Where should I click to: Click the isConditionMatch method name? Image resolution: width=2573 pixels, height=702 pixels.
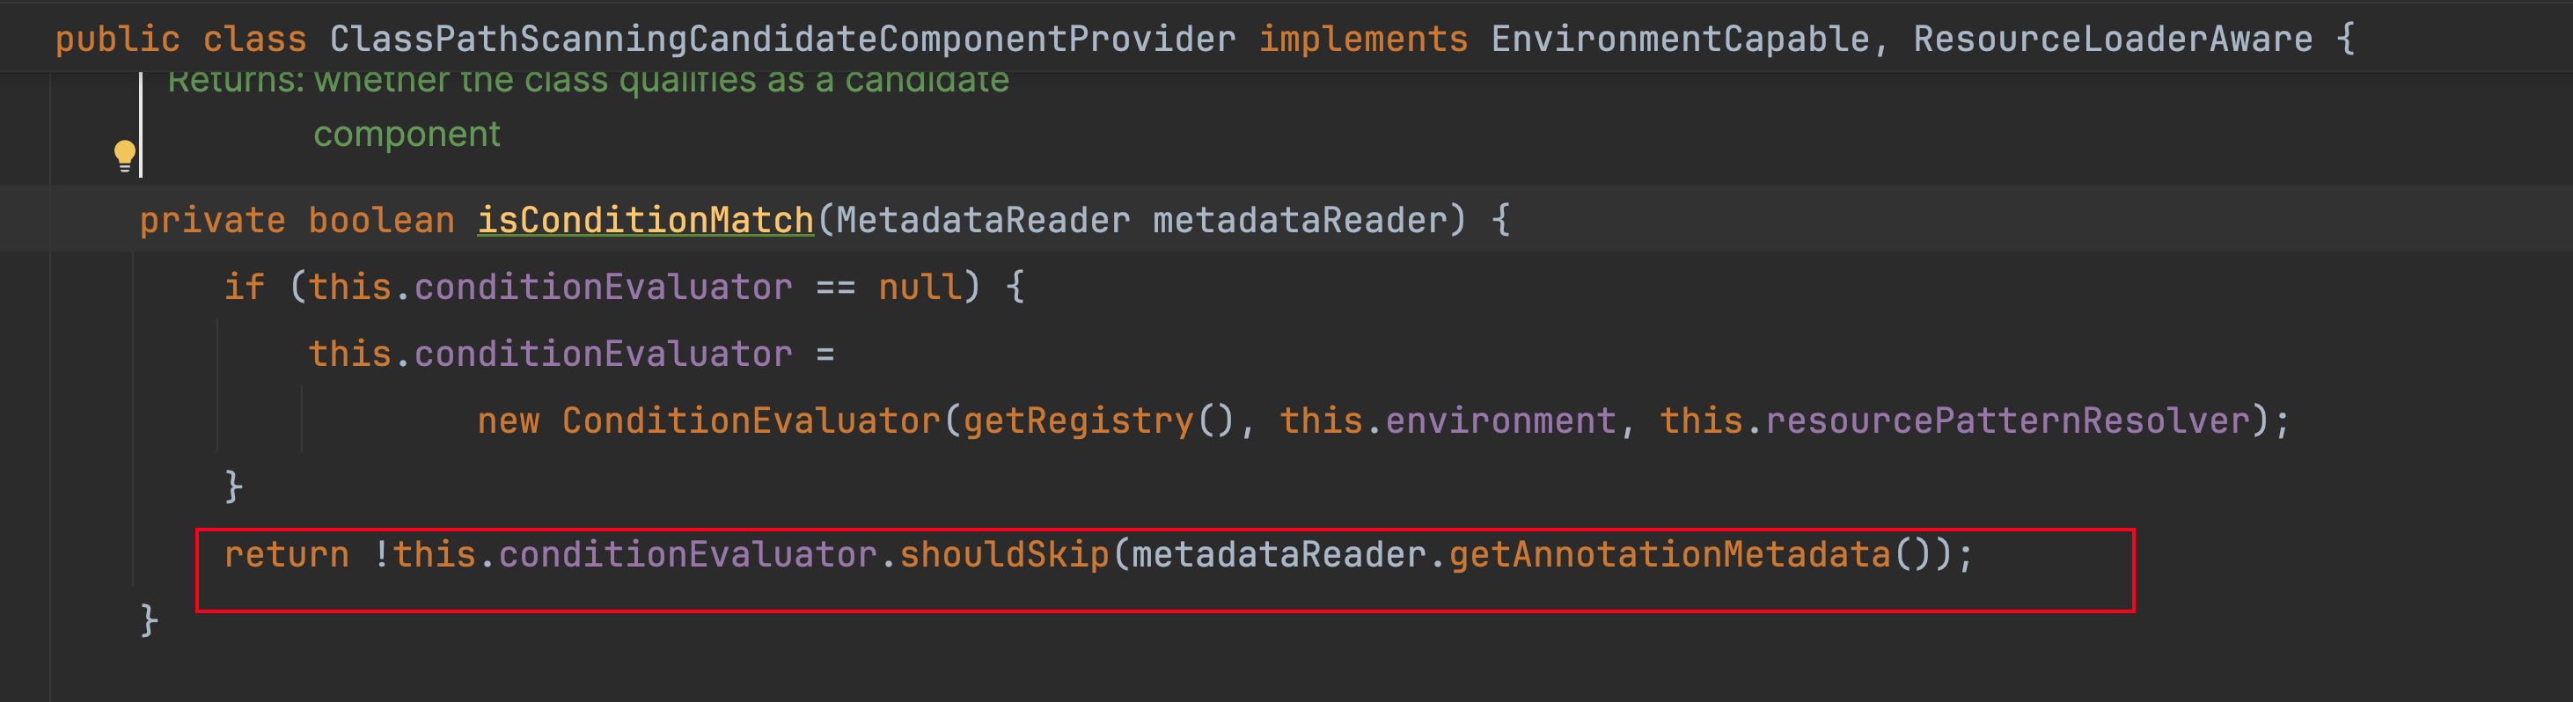pyautogui.click(x=645, y=220)
